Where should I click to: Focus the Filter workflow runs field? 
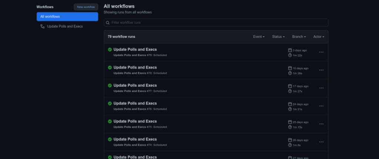coord(216,23)
